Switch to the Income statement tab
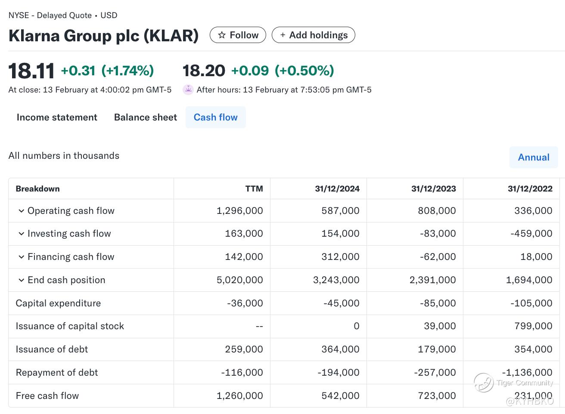The width and height of the screenshot is (565, 414). pos(57,117)
